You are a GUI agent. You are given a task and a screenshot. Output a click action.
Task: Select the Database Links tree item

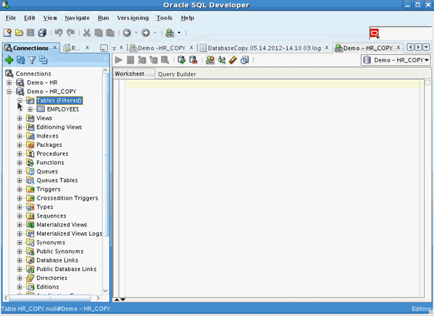pyautogui.click(x=57, y=260)
